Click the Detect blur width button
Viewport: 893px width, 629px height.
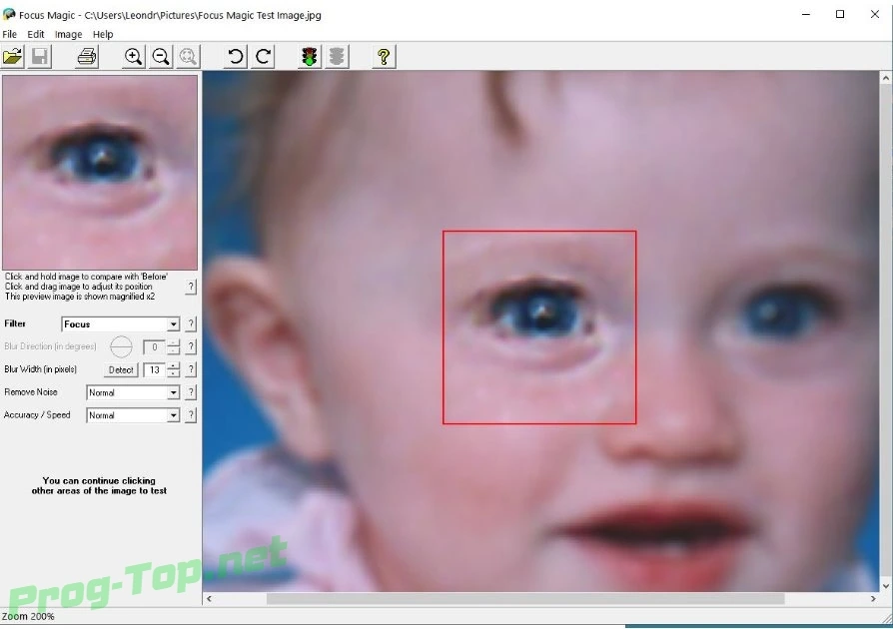point(121,369)
